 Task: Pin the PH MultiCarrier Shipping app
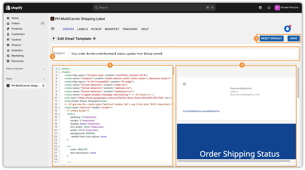pos(43,86)
